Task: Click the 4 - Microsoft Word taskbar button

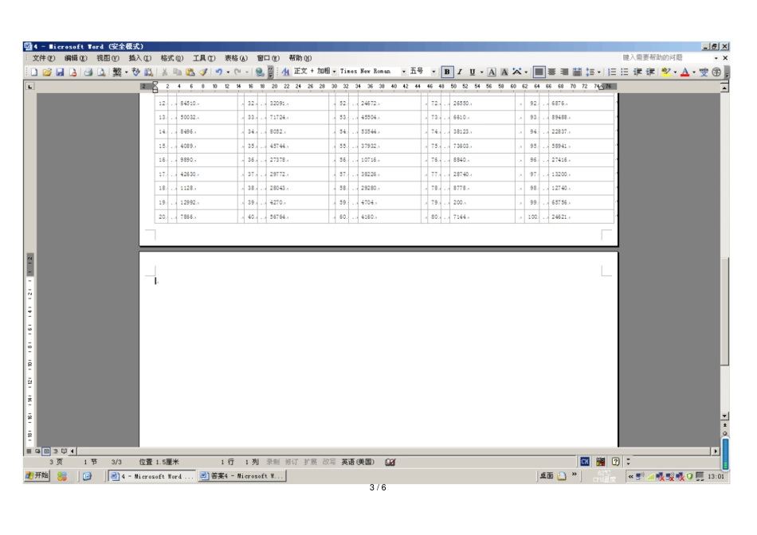Action: pos(151,475)
